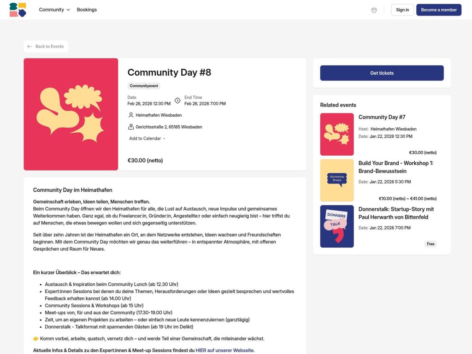Viewport: 472px width, 354px height.
Task: Open the Community Day #7 related event thumbnail
Action: click(x=336, y=134)
